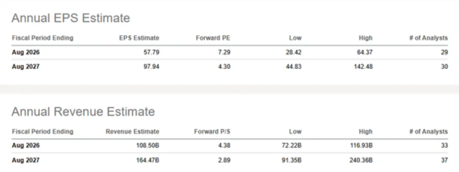Select Aug 2026 row in Revenue table

(25, 146)
